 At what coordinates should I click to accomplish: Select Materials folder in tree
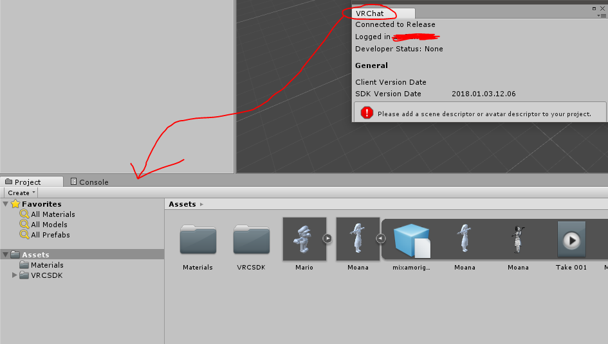coord(47,265)
